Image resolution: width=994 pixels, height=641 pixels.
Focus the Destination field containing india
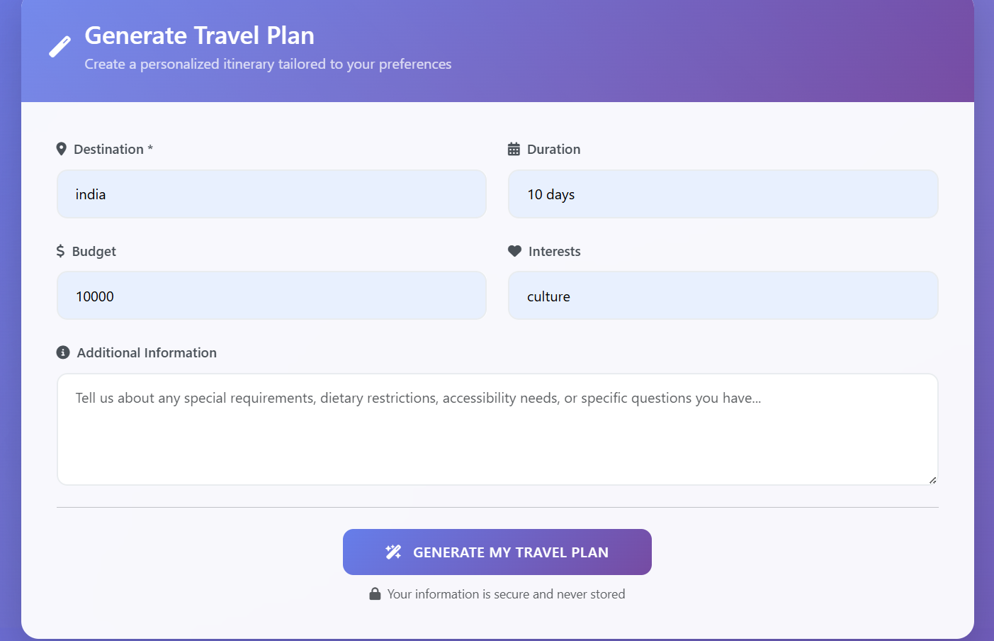[271, 194]
